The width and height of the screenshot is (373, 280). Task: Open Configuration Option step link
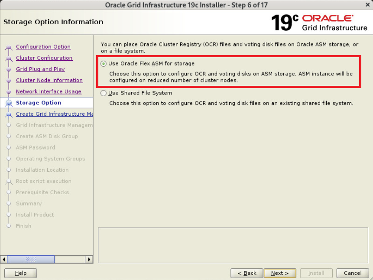tap(43, 47)
